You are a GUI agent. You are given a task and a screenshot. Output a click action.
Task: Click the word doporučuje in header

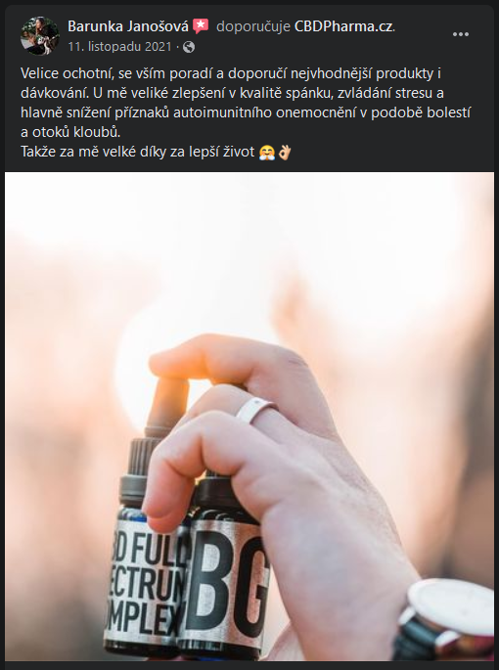[253, 27]
